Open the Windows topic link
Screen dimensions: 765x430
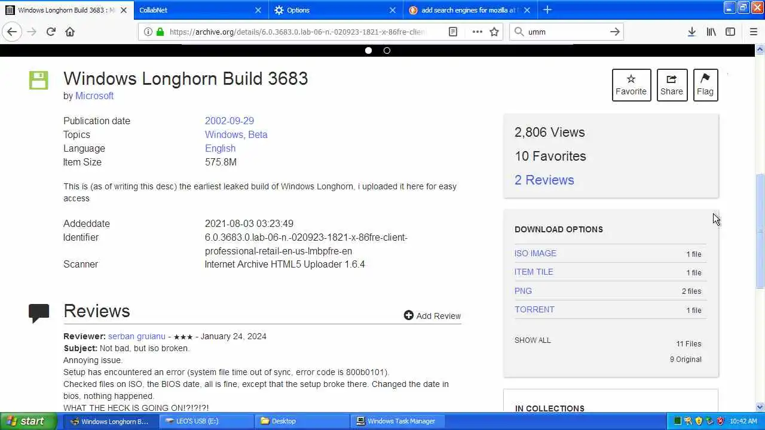pyautogui.click(x=225, y=134)
